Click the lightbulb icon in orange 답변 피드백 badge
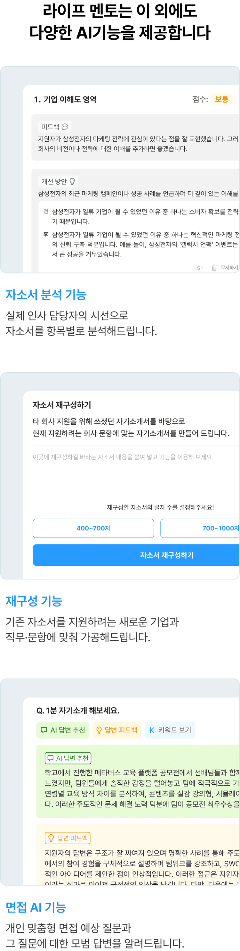 pos(51,838)
